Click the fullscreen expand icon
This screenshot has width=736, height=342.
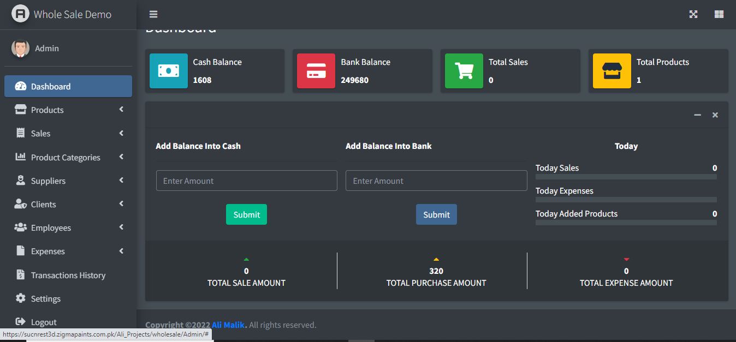pos(693,14)
